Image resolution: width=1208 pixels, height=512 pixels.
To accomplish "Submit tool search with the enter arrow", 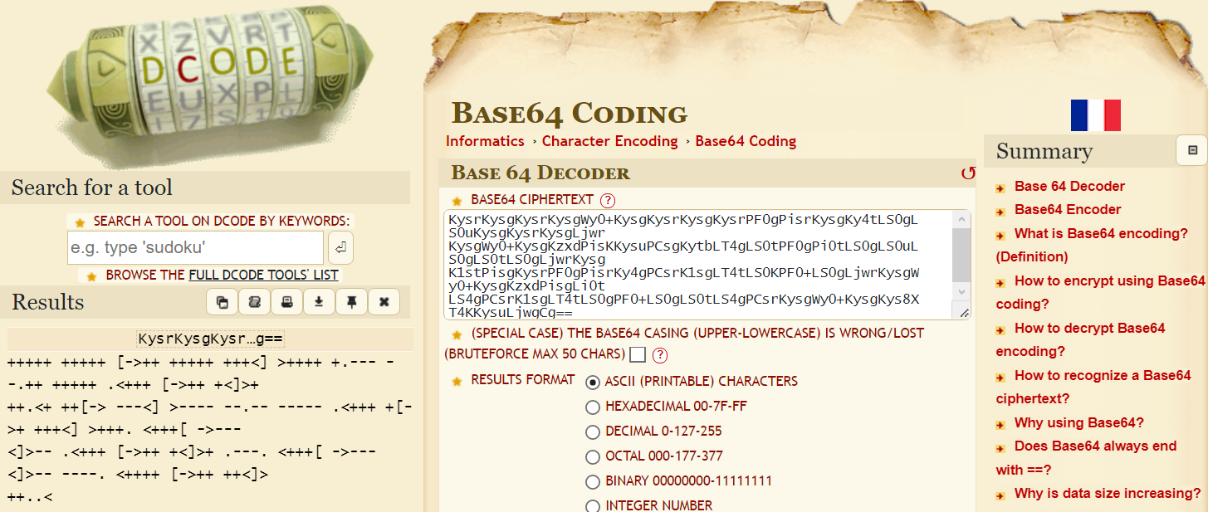I will (x=341, y=247).
